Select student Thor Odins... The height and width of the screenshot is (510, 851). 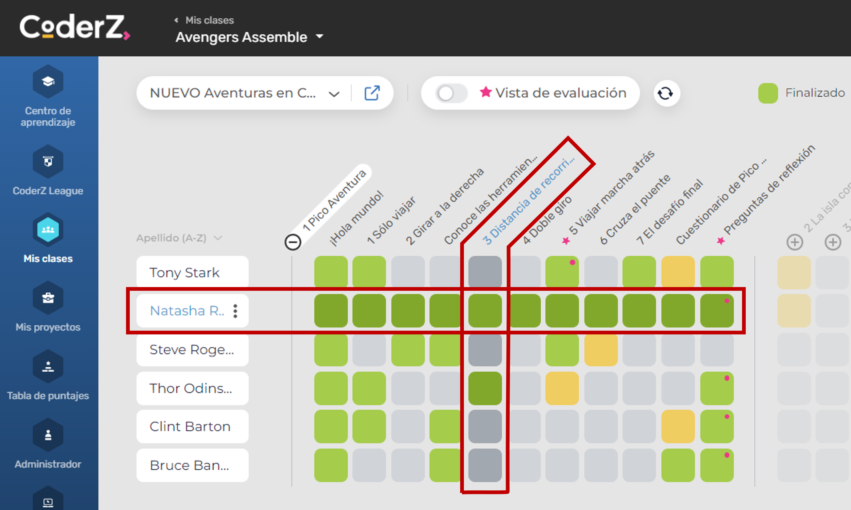pos(192,388)
